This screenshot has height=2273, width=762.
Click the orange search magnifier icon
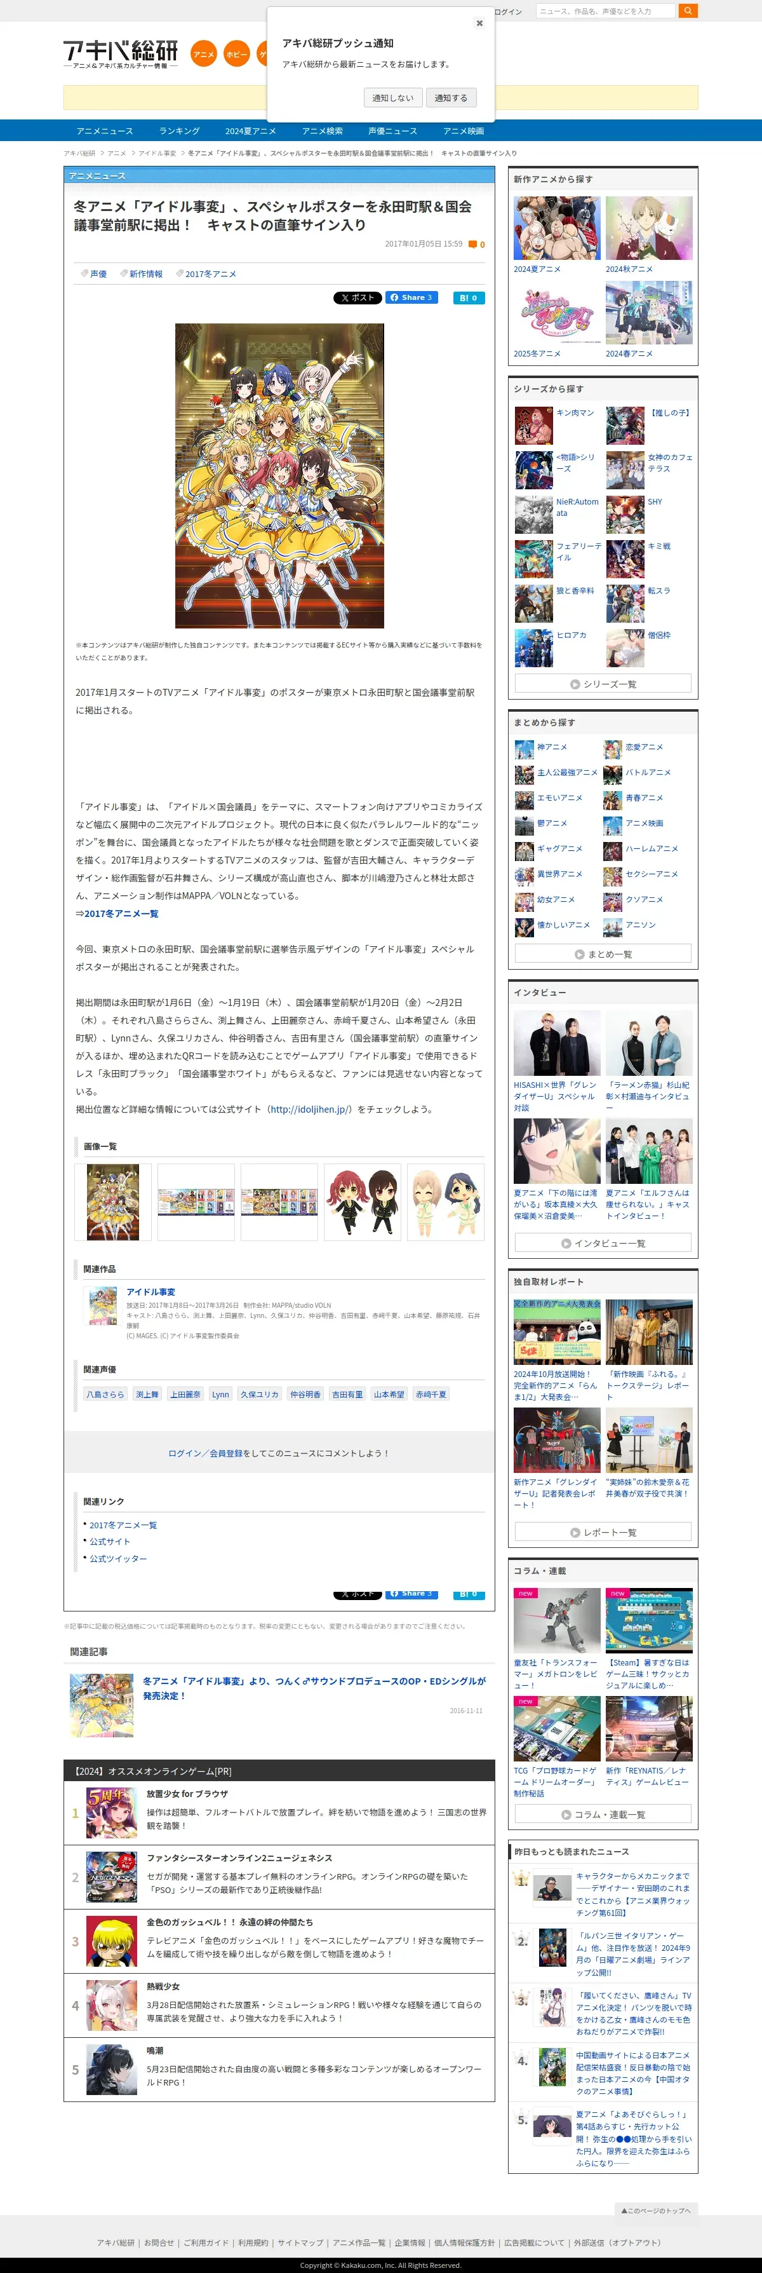click(688, 11)
